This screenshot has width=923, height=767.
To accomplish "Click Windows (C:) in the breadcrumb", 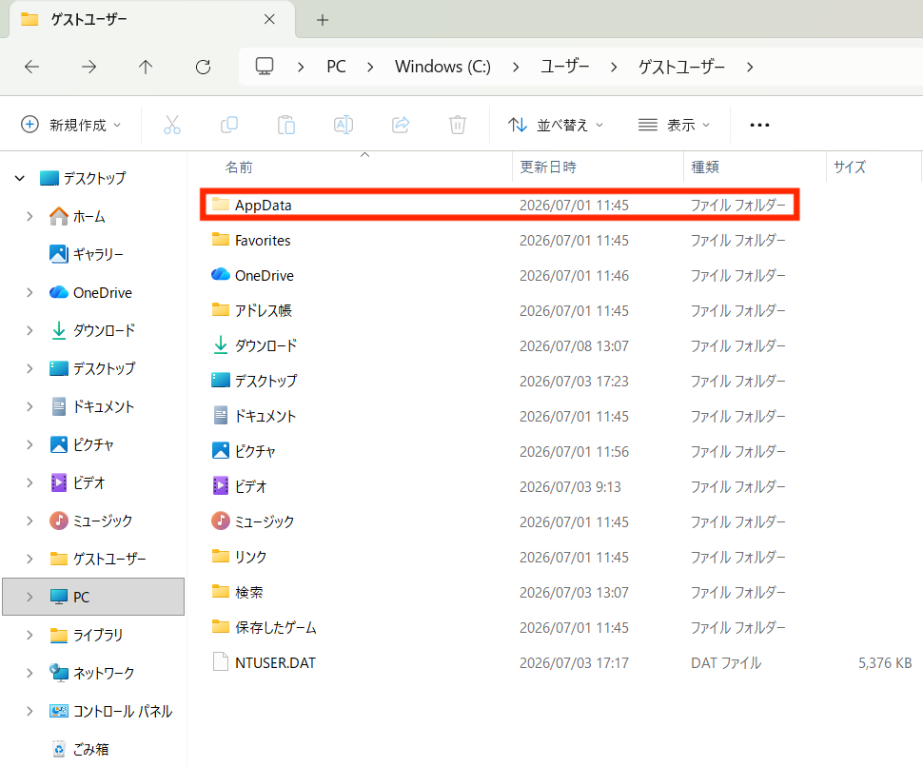I will 442,67.
